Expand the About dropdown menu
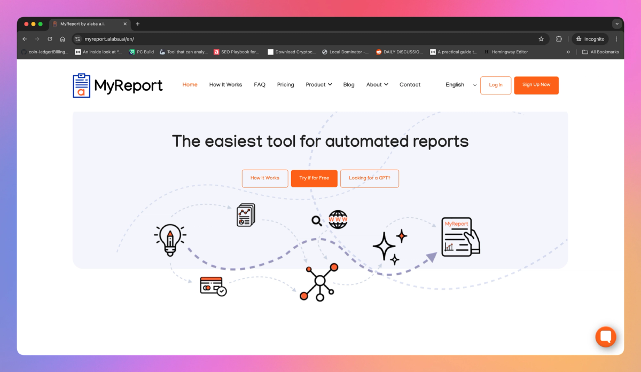The width and height of the screenshot is (641, 372). (377, 85)
